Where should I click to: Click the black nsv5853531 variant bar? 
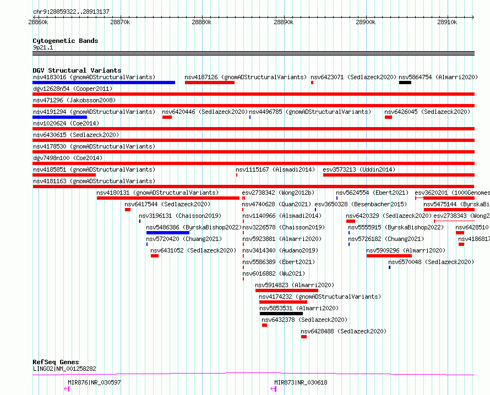click(281, 314)
